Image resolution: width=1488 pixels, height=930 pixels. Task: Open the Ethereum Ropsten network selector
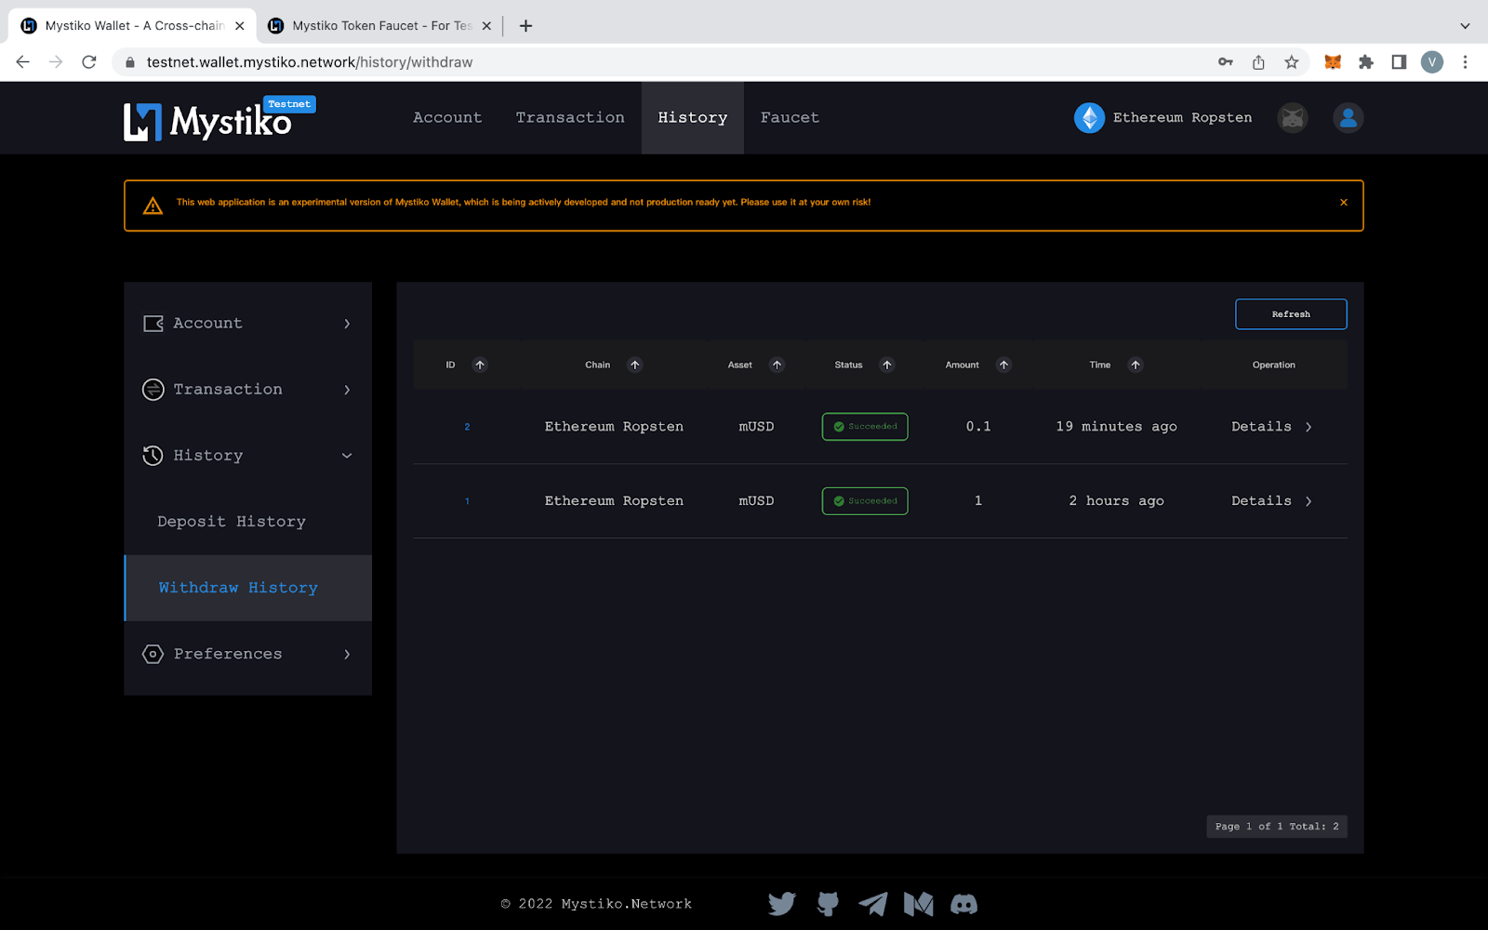click(x=1163, y=118)
